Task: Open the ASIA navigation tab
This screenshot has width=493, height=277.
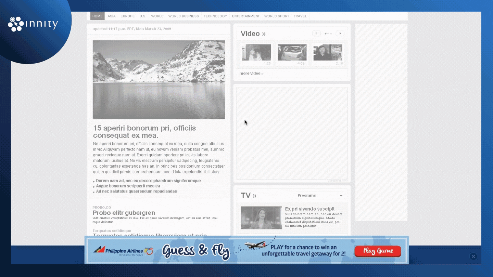Action: [x=112, y=16]
